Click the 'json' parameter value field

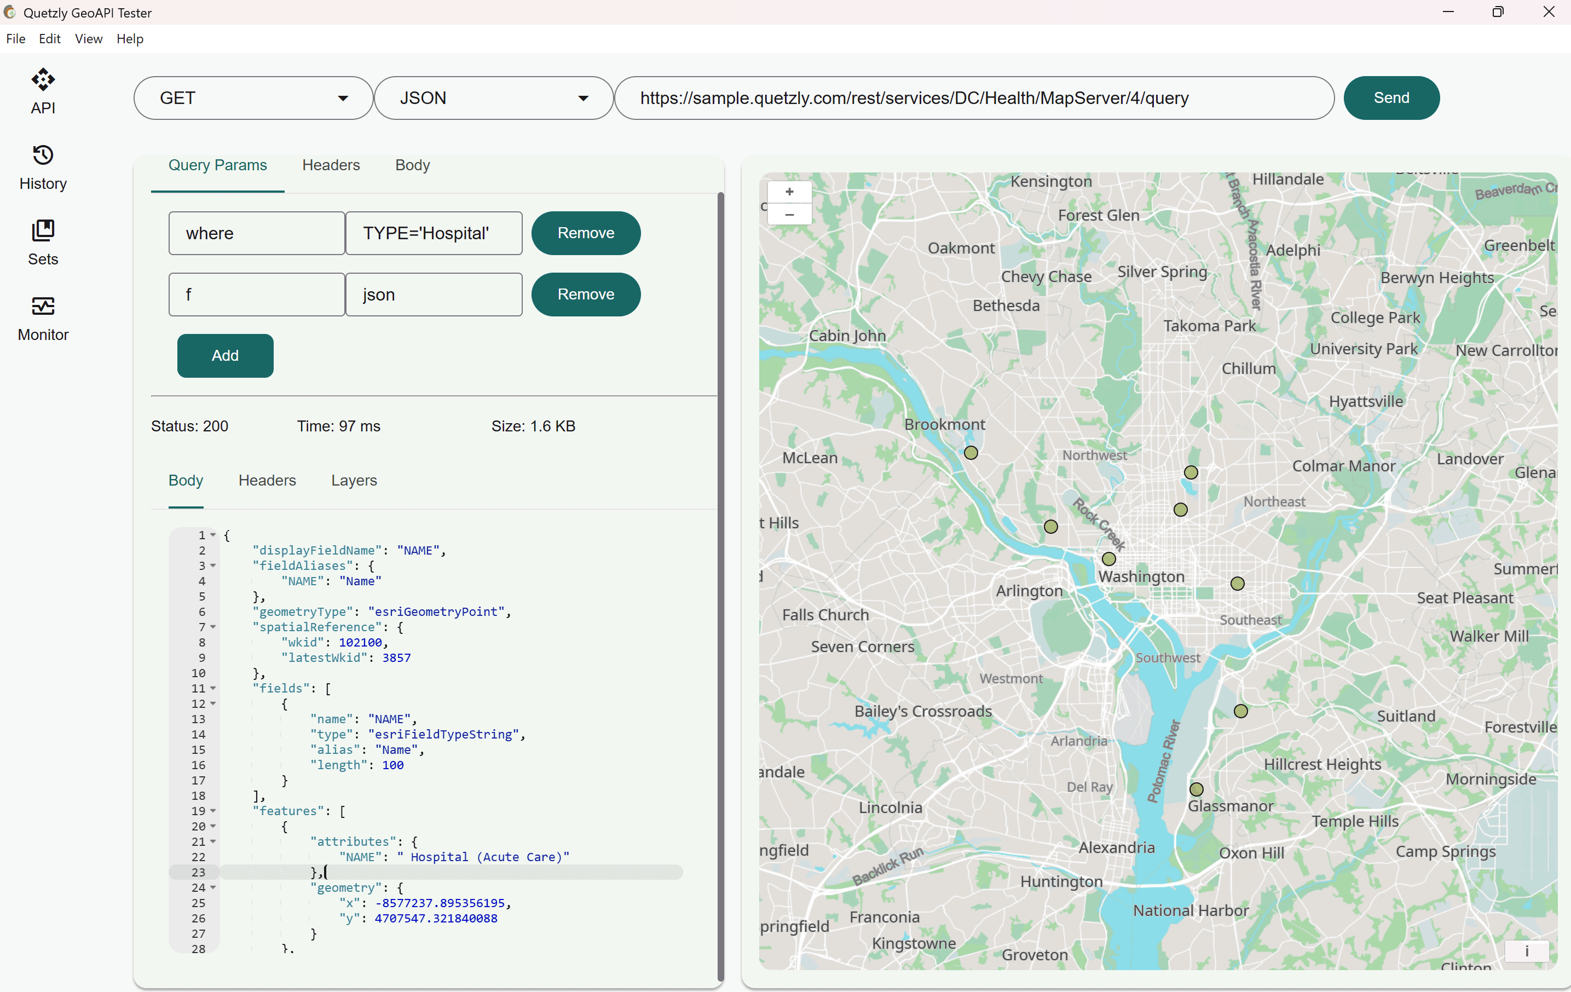coord(434,295)
